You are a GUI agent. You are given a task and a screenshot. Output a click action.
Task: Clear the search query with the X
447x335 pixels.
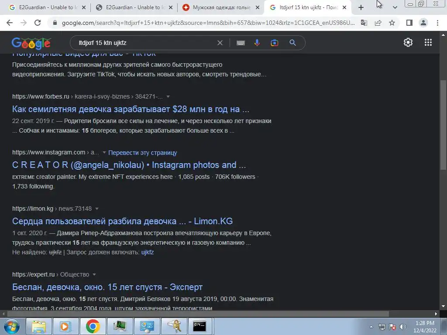click(220, 43)
